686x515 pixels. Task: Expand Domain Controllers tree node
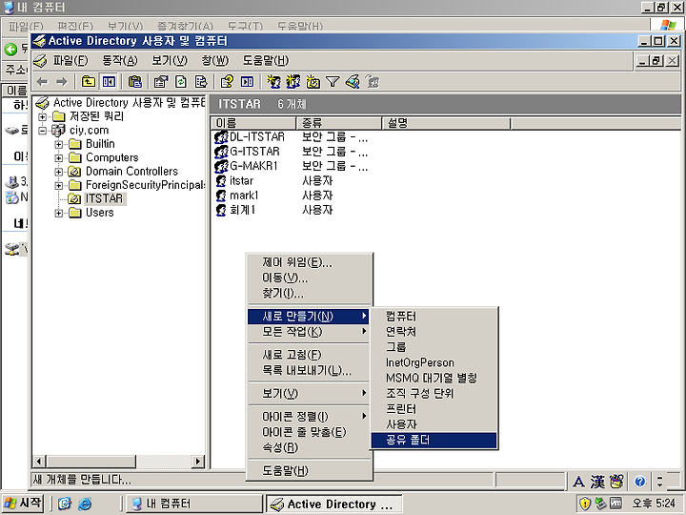click(x=59, y=172)
